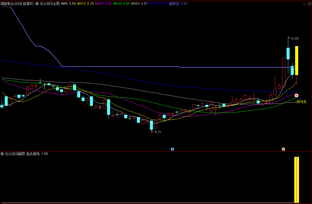This screenshot has width=312, height=204.
Task: Click the yellow-pink signal bar in sub-chart
Action: coord(297,180)
